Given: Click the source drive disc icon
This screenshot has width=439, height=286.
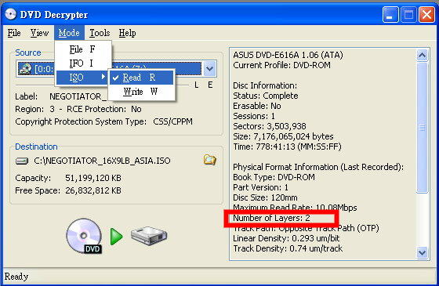Looking at the screenshot, I should pos(25,69).
